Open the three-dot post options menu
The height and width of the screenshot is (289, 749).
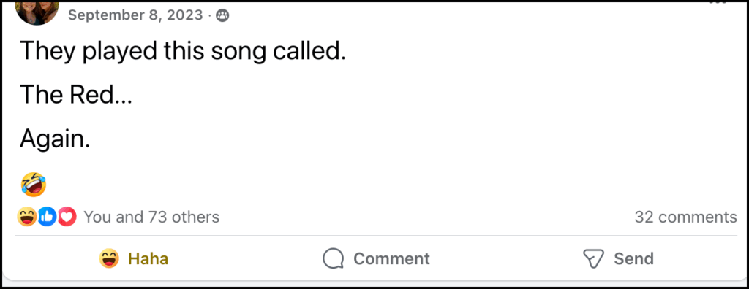(717, 2)
